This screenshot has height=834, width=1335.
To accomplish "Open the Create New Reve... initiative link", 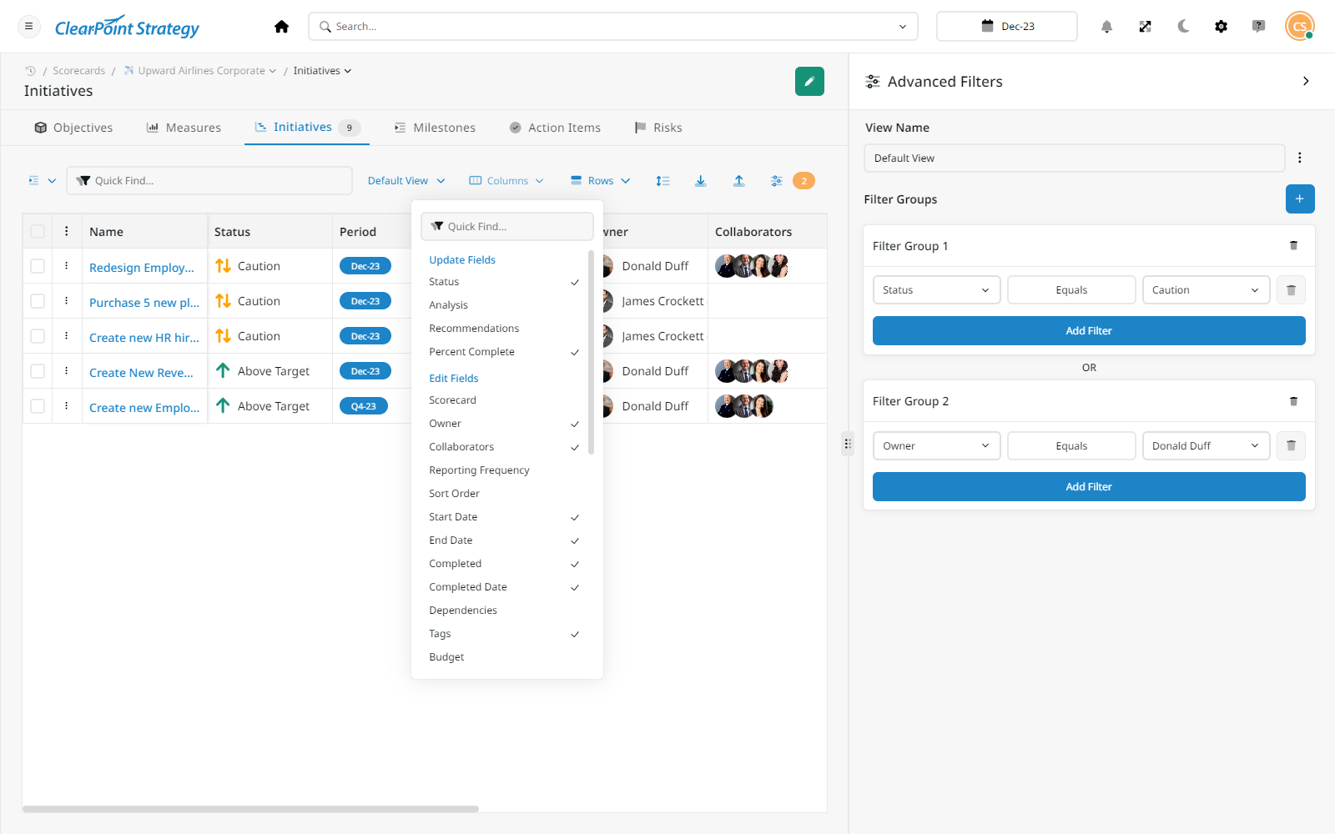I will (141, 373).
